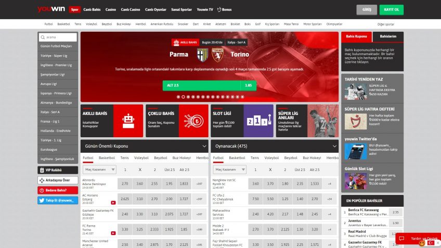
Task: Click the ALT 2.5 bet button at 1.85
Action: pyautogui.click(x=210, y=85)
